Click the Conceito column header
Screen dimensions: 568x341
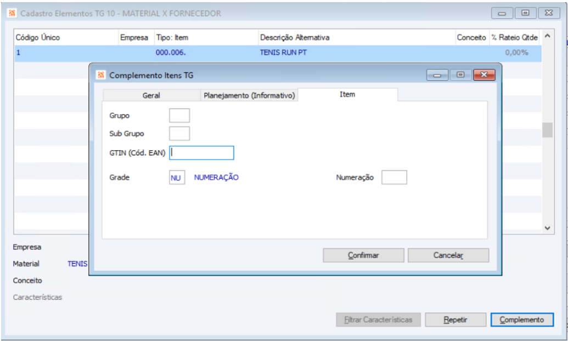[x=473, y=37]
